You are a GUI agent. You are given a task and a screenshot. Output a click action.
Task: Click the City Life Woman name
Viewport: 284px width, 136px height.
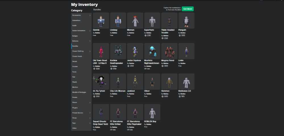pyautogui.click(x=118, y=91)
